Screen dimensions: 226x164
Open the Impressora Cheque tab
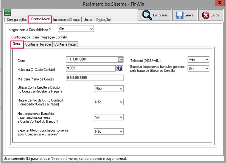point(67,20)
